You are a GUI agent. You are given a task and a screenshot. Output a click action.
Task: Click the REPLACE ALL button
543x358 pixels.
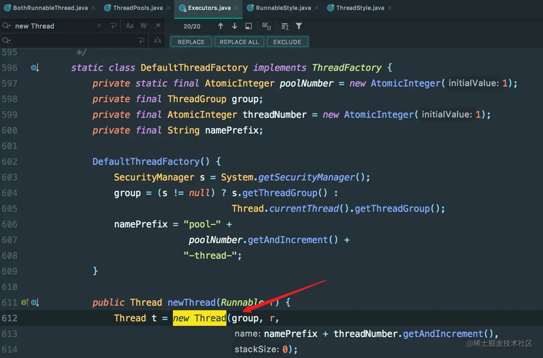(239, 42)
